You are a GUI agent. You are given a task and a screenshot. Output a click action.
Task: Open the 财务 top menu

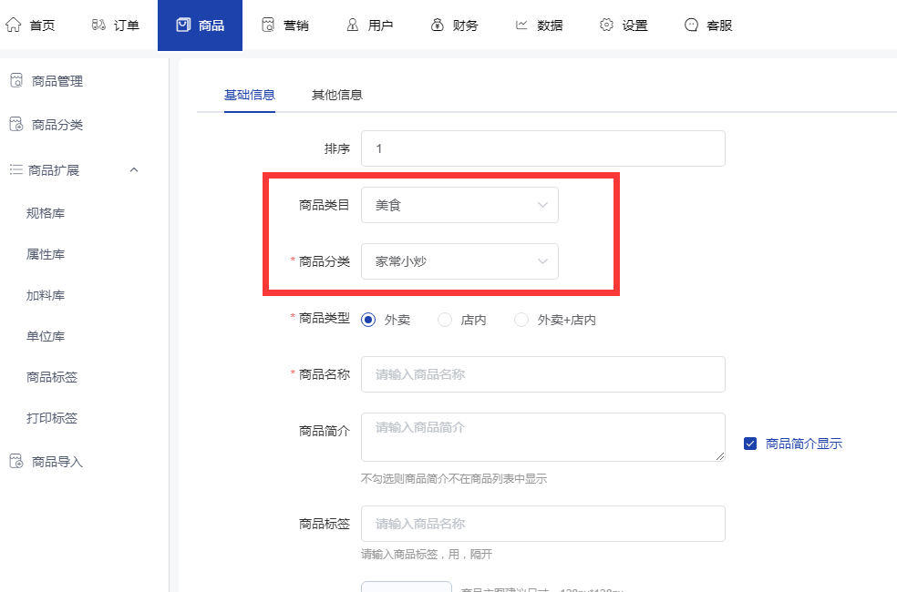pos(465,26)
